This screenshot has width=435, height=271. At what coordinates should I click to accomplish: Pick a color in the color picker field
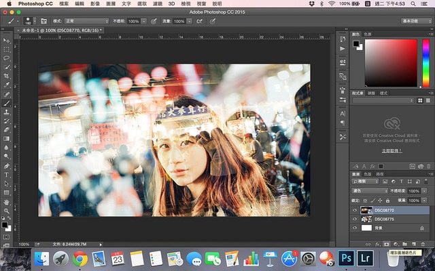click(x=391, y=62)
